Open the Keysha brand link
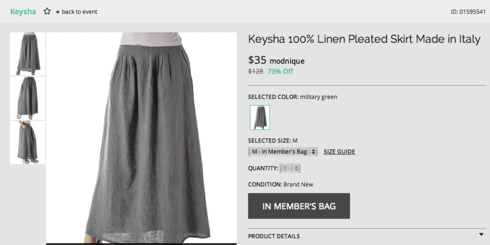 pyautogui.click(x=23, y=12)
